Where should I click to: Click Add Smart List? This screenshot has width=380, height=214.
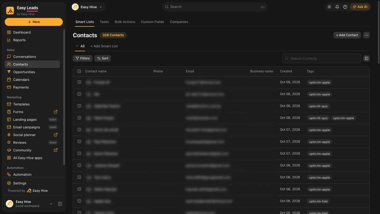pyautogui.click(x=104, y=46)
